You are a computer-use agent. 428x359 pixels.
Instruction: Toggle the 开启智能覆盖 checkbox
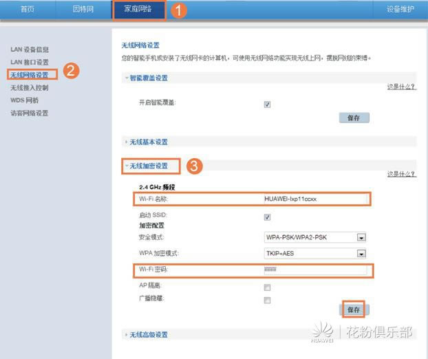(267, 105)
